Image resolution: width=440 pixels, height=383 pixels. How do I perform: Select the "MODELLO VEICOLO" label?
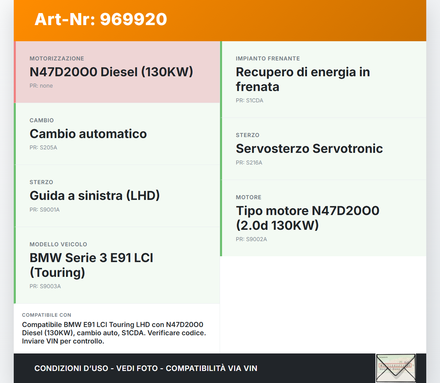coord(58,244)
